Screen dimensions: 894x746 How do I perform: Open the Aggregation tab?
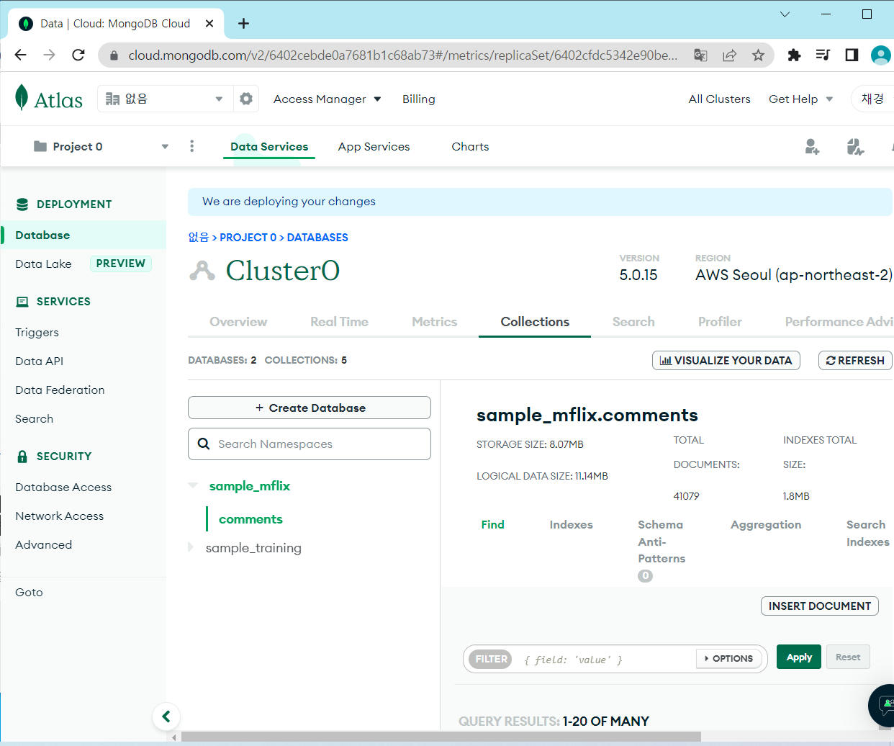pos(766,525)
